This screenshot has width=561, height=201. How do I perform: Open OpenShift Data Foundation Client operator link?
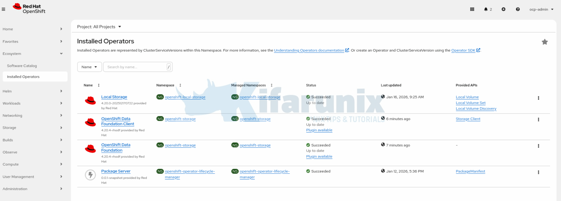pyautogui.click(x=118, y=121)
